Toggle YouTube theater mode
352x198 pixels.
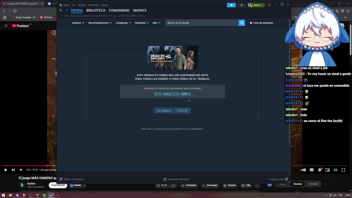click(335, 170)
